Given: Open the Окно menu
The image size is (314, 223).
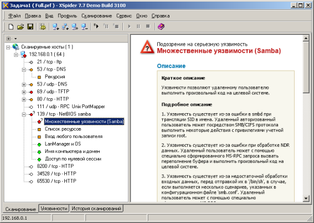Looking at the screenshot, I should 142,16.
